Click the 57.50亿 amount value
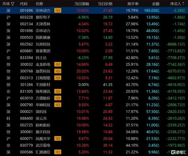Image resolution: width=188 pixels, height=156 pixels. click(153, 112)
